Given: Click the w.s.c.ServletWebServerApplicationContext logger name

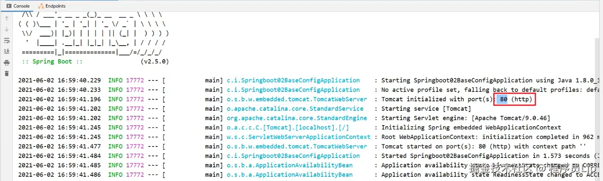Looking at the screenshot, I should [x=298, y=137].
